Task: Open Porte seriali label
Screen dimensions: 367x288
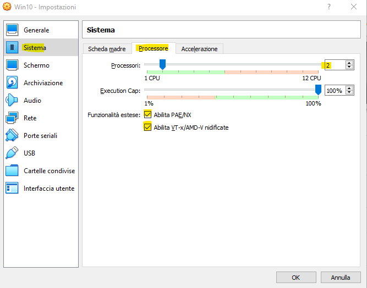Action: coord(41,136)
